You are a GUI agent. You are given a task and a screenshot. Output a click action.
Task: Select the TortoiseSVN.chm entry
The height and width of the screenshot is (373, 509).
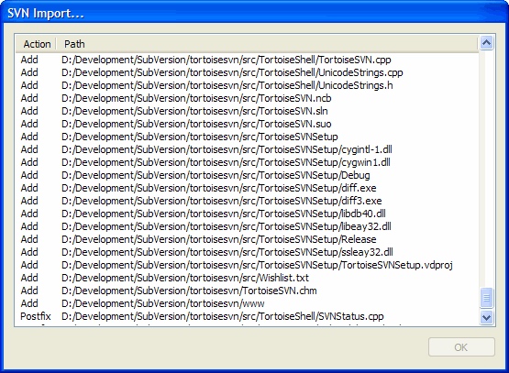(x=247, y=291)
